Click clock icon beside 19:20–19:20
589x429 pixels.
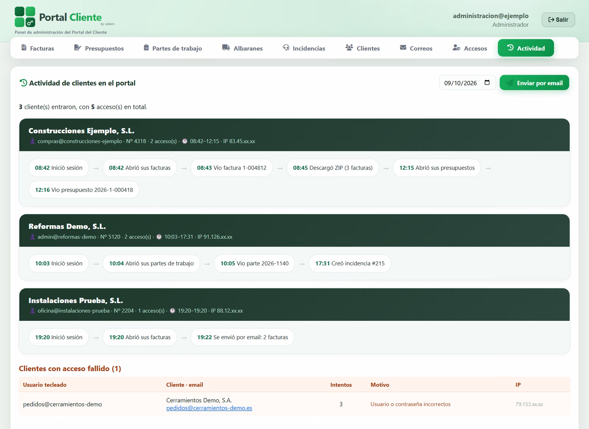pos(172,311)
